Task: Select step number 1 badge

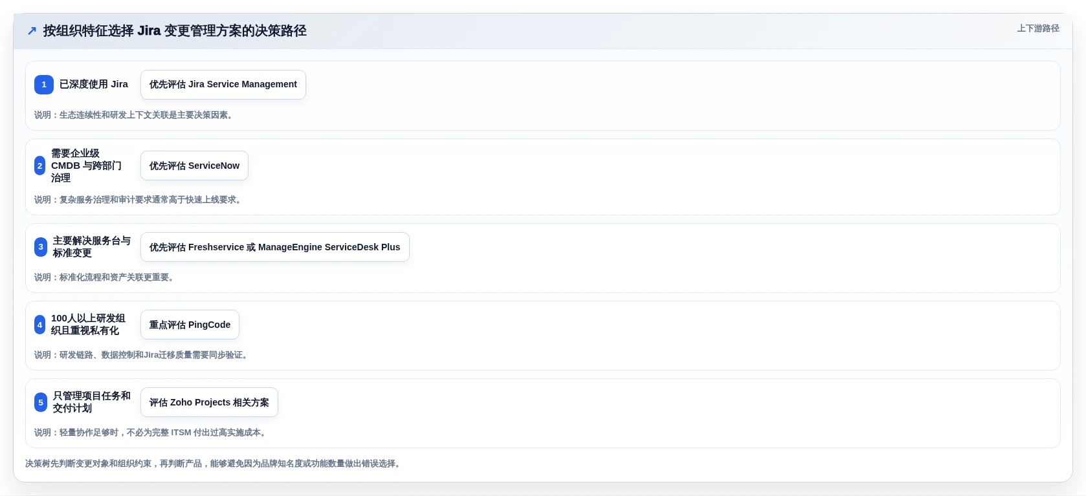Action: [44, 85]
